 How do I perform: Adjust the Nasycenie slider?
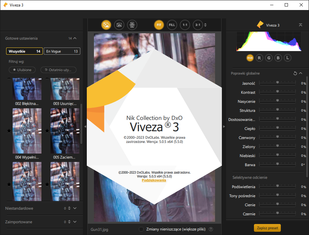(x=278, y=101)
